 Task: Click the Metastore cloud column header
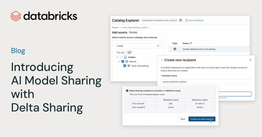pos(171,100)
